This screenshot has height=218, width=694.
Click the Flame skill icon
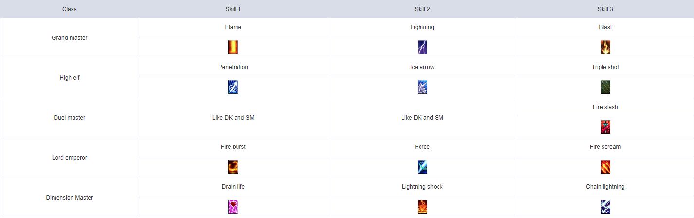tap(233, 47)
